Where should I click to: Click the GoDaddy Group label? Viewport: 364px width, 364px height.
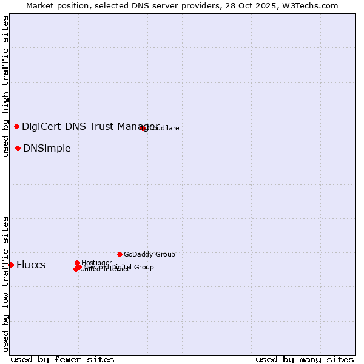pyautogui.click(x=149, y=255)
